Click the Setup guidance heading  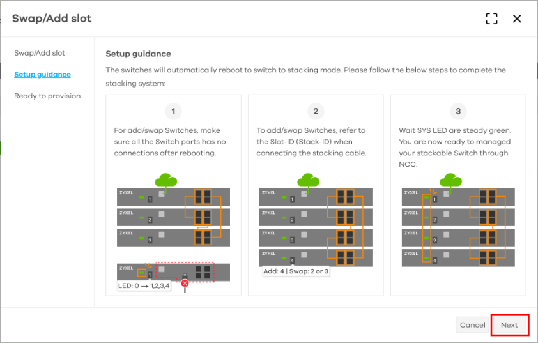coord(138,54)
